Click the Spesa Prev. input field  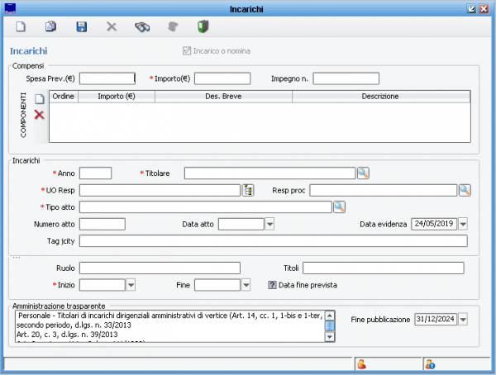pos(107,78)
